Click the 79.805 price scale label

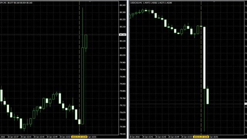[x=123, y=91]
